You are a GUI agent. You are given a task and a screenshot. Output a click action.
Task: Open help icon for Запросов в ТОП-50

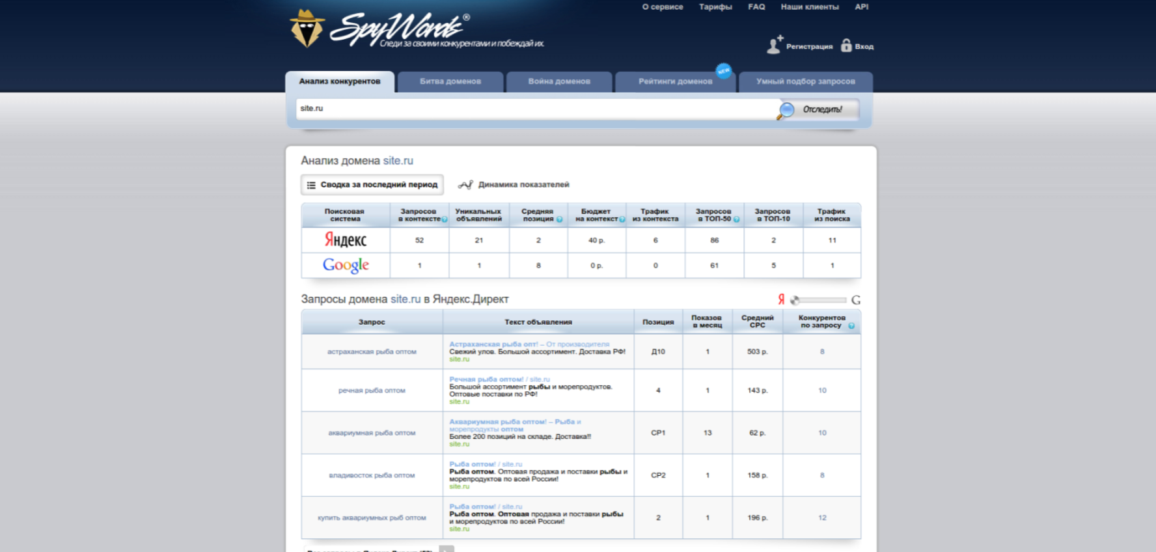click(x=737, y=219)
